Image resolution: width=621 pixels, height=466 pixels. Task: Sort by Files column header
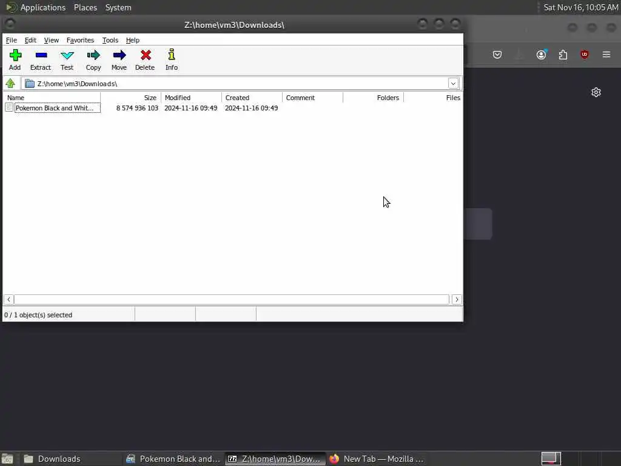(x=433, y=98)
